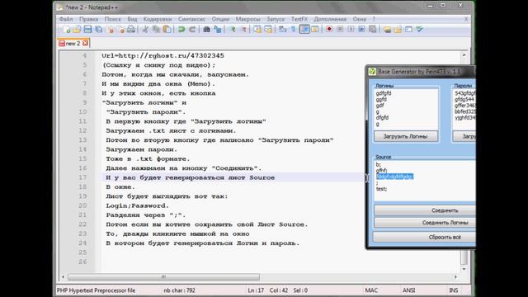
Task: Click the editor's horizontal scrollbar right arrow
Action: point(455,277)
